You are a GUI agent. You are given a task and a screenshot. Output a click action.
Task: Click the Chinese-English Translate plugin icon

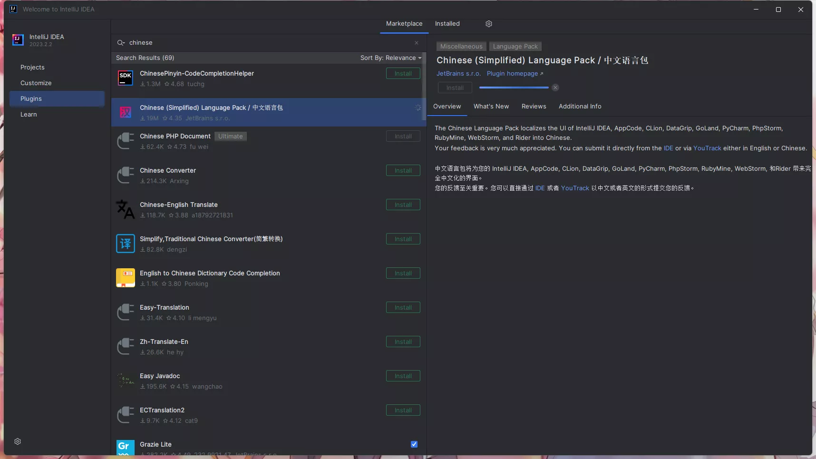[x=126, y=209]
